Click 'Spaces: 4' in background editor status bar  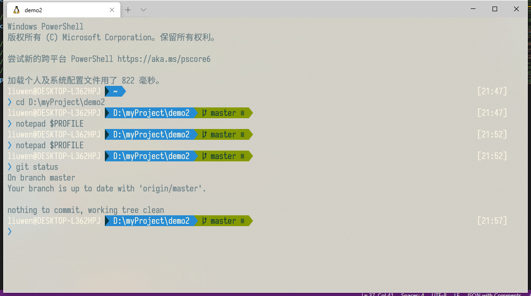pos(412,294)
